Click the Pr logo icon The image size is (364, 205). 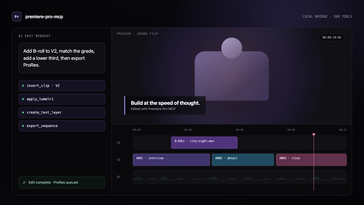click(x=17, y=17)
